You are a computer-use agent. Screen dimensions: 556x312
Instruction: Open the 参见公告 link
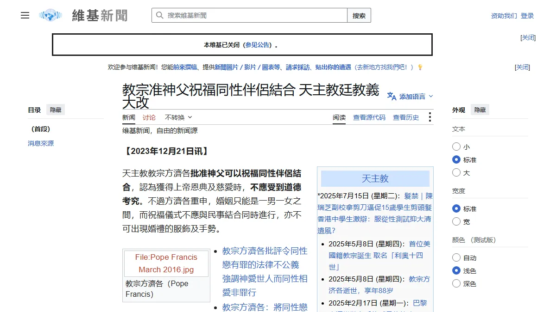click(257, 45)
